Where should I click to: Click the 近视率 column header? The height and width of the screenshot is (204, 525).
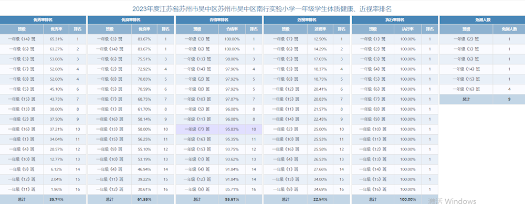pyautogui.click(x=320, y=29)
